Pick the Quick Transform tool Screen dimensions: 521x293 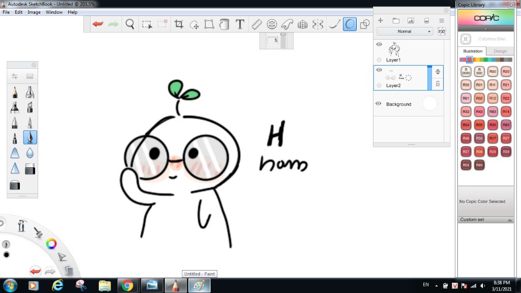coord(194,24)
